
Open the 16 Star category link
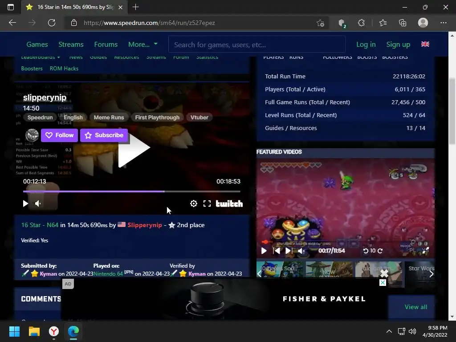(31, 225)
